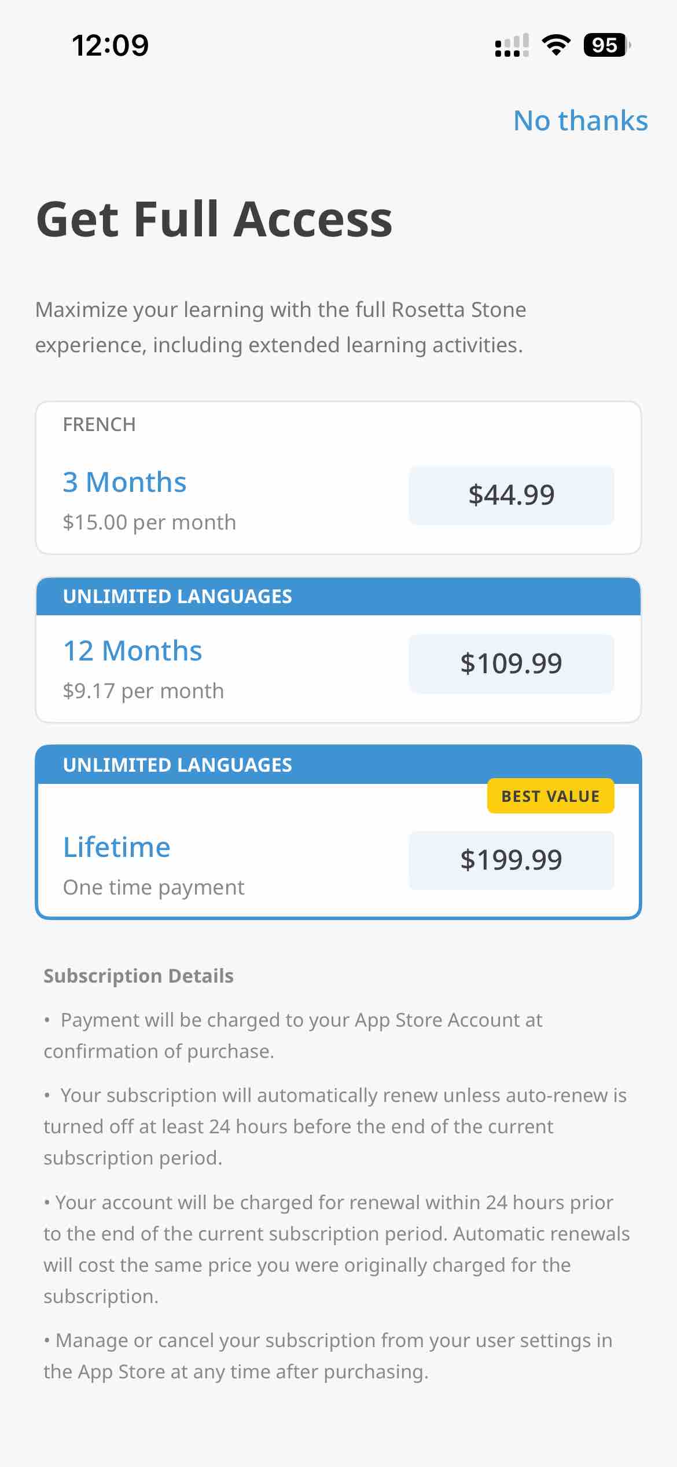Tap the BEST VALUE badge
The height and width of the screenshot is (1467, 677).
point(551,795)
